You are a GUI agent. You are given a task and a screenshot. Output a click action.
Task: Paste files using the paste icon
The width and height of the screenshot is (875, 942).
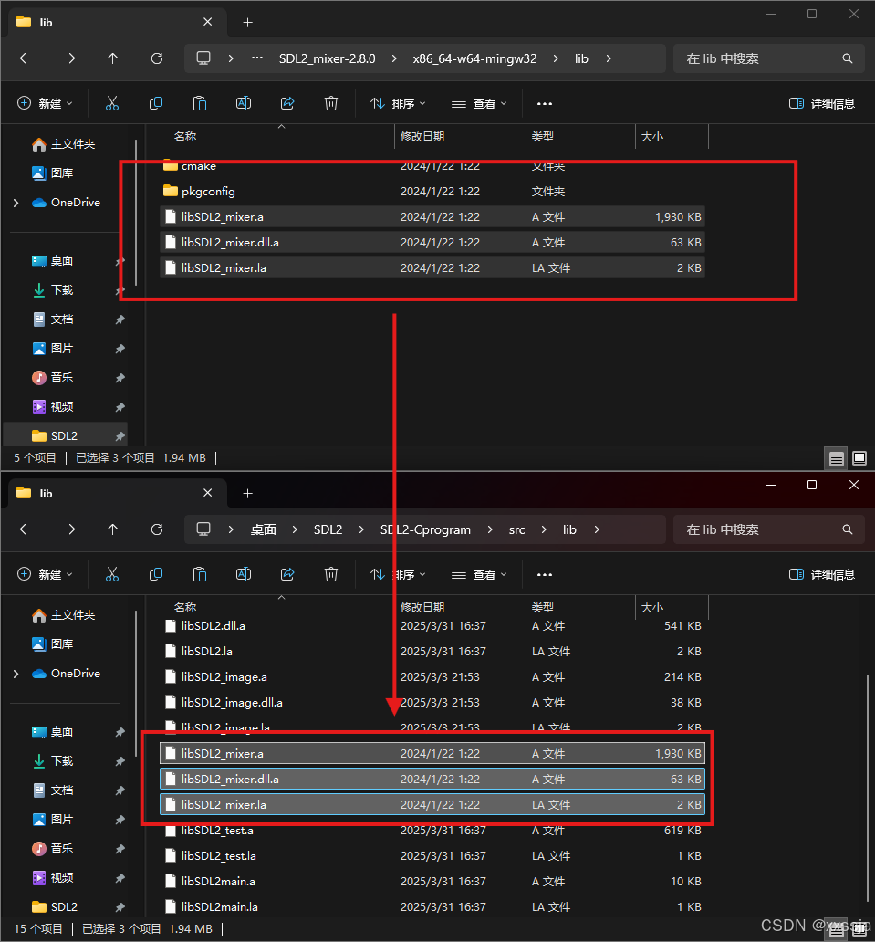coord(200,102)
